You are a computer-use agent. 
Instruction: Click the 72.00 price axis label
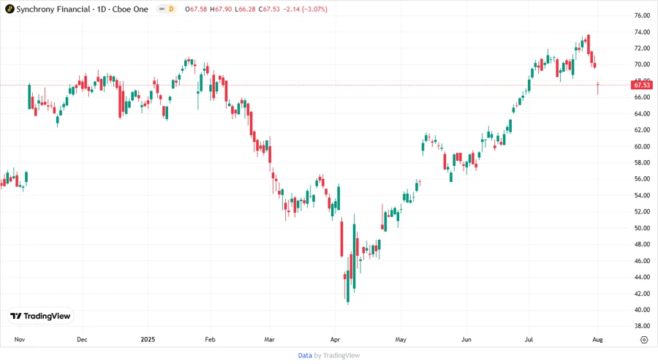(642, 48)
